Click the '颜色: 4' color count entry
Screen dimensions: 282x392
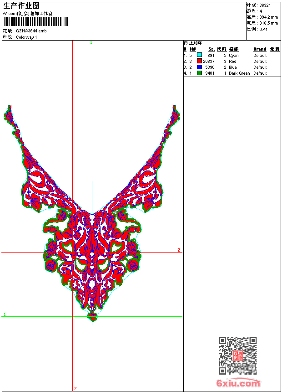pyautogui.click(x=255, y=11)
